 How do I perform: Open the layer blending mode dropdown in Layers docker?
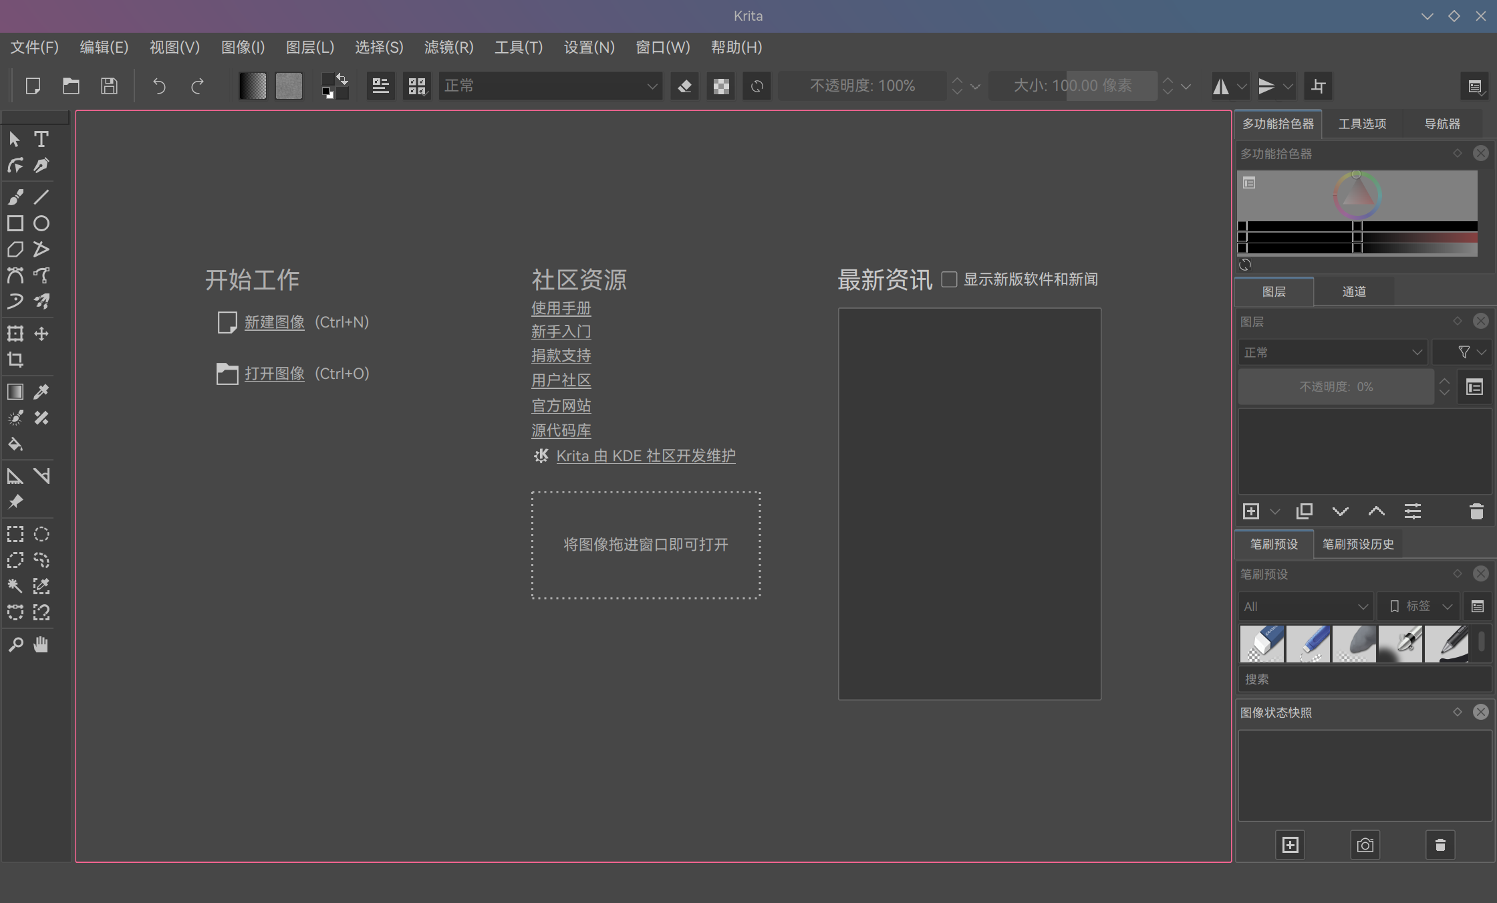[x=1332, y=352]
